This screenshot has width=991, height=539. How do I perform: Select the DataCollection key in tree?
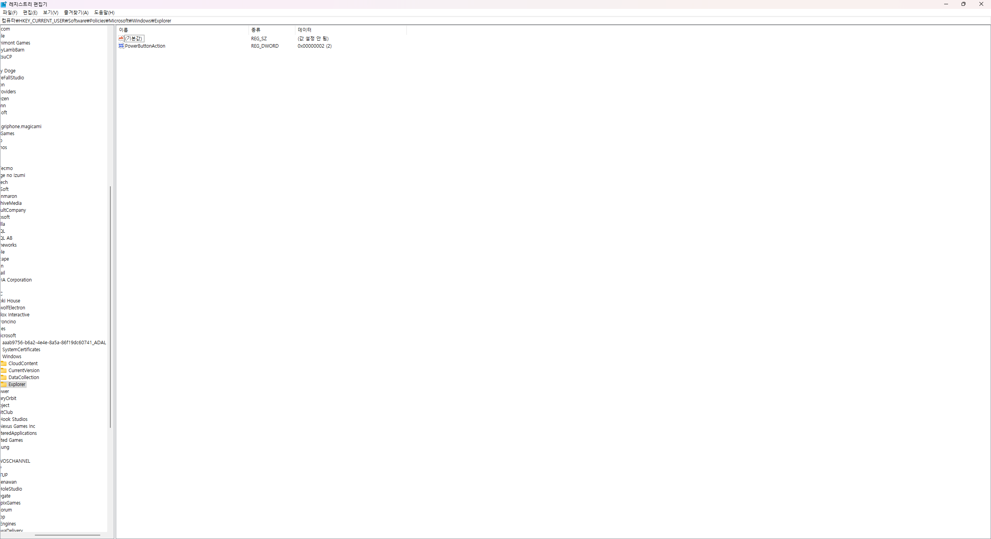24,377
